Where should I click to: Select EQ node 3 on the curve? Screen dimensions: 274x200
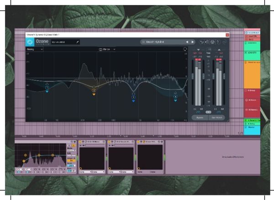click(x=133, y=96)
